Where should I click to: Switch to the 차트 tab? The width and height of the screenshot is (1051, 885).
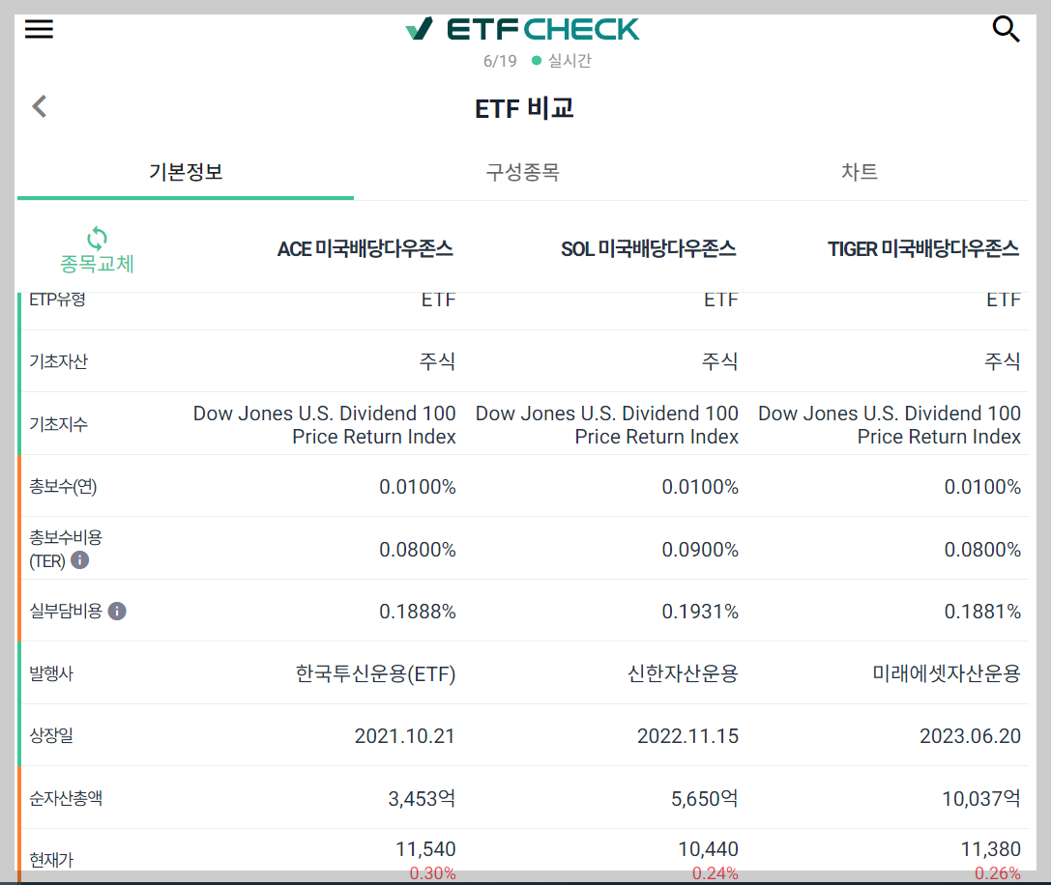coord(860,172)
